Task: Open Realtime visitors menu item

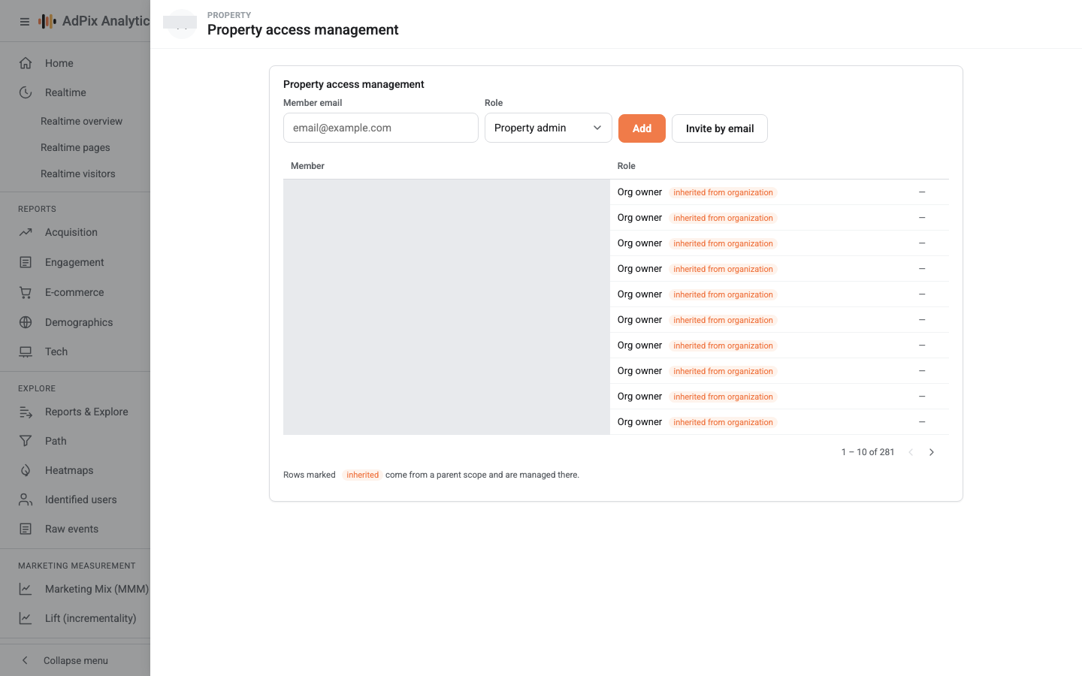Action: point(78,174)
